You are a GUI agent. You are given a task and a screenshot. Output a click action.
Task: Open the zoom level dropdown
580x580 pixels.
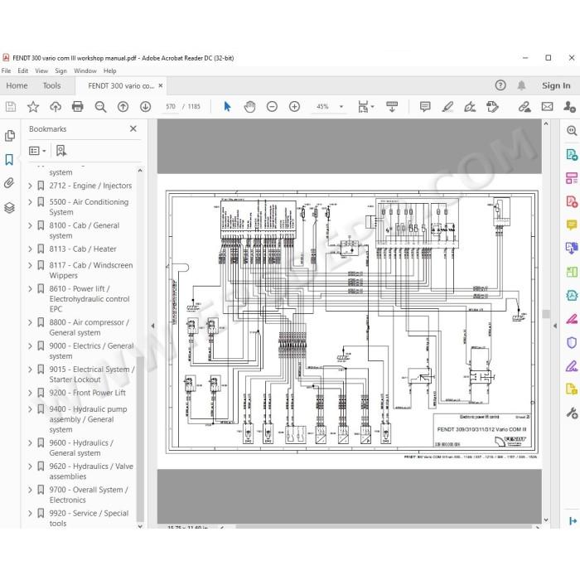click(x=341, y=107)
